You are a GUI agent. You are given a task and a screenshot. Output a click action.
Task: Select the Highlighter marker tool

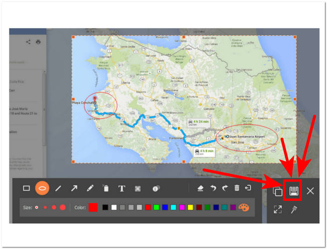click(106, 188)
